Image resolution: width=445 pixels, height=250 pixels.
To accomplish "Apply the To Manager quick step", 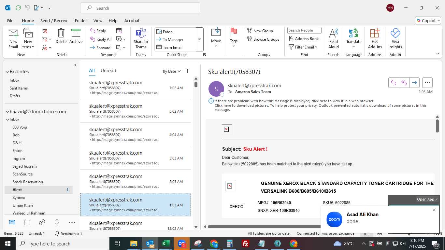I will [x=175, y=39].
